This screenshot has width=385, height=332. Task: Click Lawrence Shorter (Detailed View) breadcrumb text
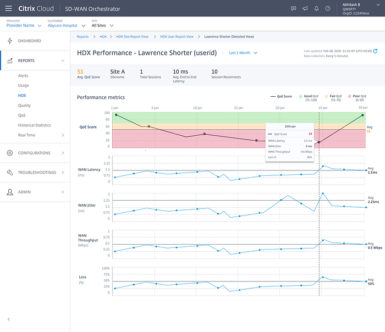229,37
